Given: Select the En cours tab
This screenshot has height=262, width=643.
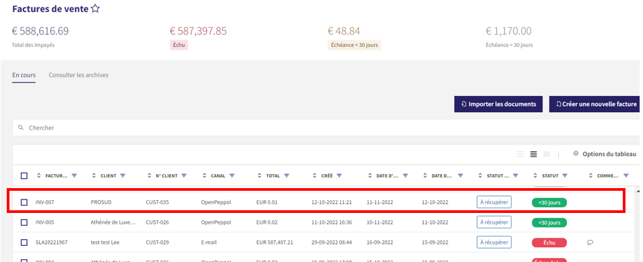Looking at the screenshot, I should pos(24,75).
